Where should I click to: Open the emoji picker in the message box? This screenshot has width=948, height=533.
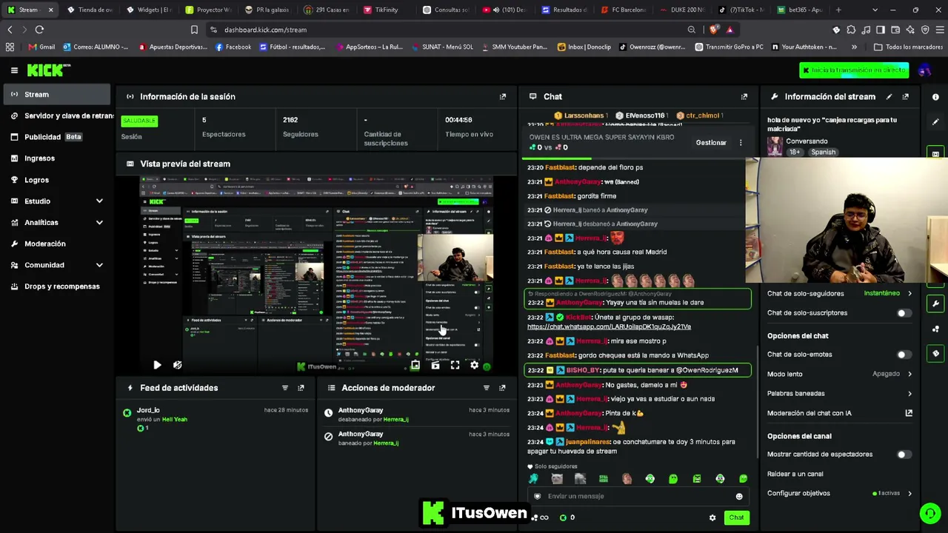tap(738, 497)
